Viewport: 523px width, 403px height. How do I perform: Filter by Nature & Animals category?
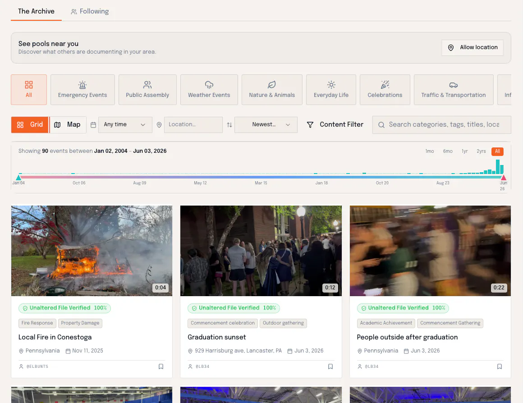coord(272,90)
